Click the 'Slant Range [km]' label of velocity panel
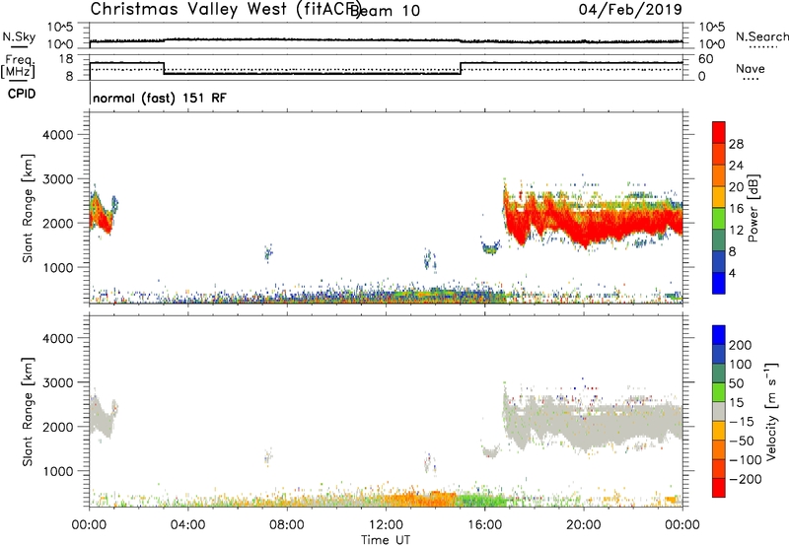The image size is (789, 546). pyautogui.click(x=28, y=411)
